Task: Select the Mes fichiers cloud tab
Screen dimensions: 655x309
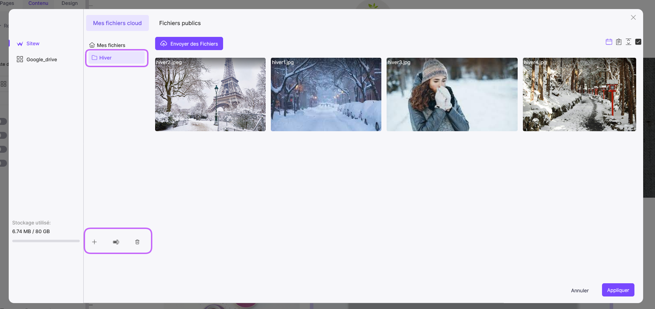Action: pos(117,23)
